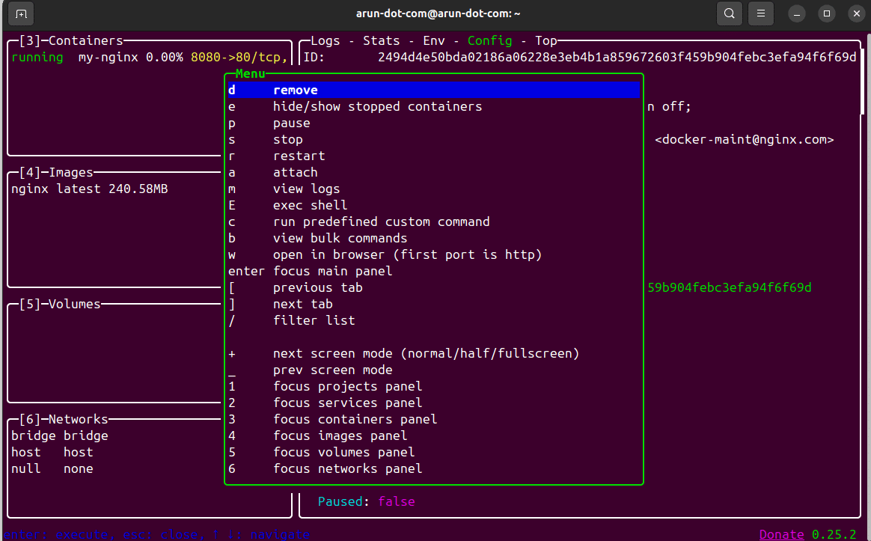Viewport: 871px width, 541px height.
Task: Switch to the Config tab
Action: pos(489,40)
